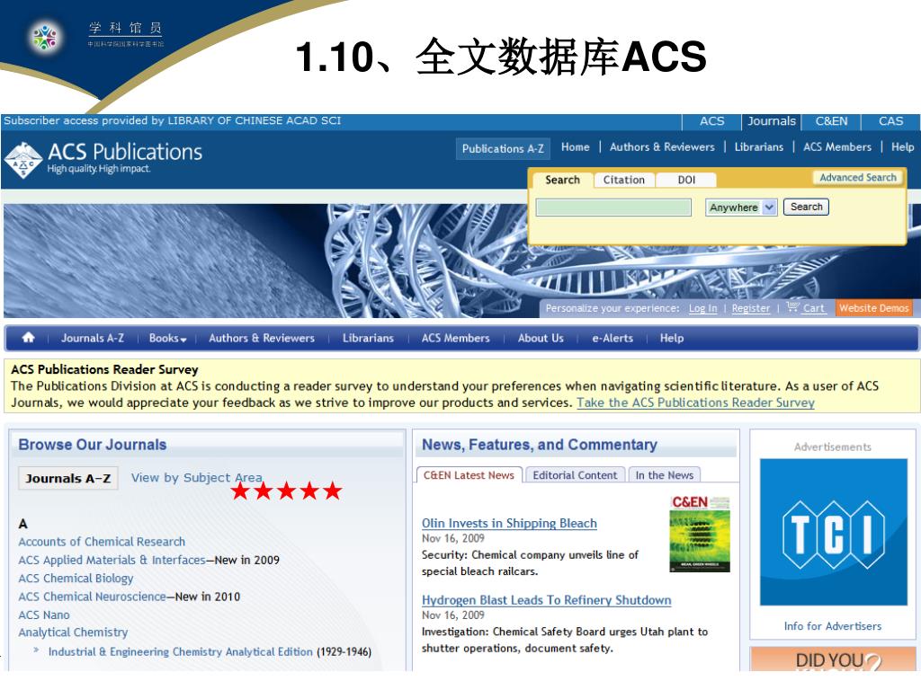Open Authors & Reviewers in the header
The height and width of the screenshot is (690, 921).
click(662, 147)
